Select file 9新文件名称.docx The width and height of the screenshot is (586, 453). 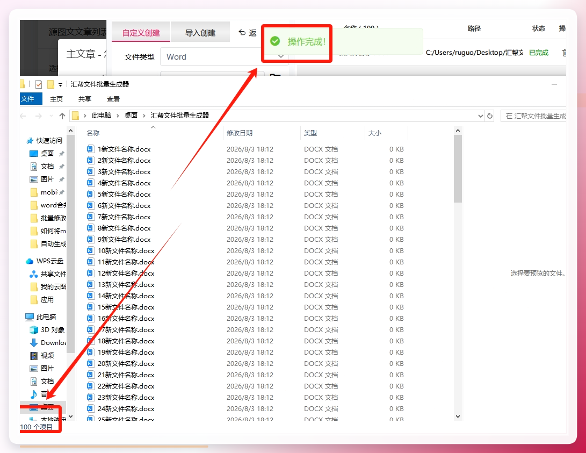click(124, 239)
